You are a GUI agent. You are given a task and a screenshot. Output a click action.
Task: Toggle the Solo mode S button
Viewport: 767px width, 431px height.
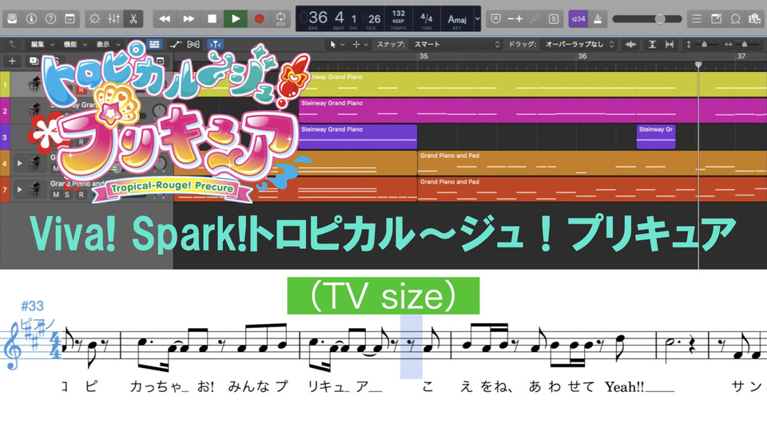tap(553, 19)
